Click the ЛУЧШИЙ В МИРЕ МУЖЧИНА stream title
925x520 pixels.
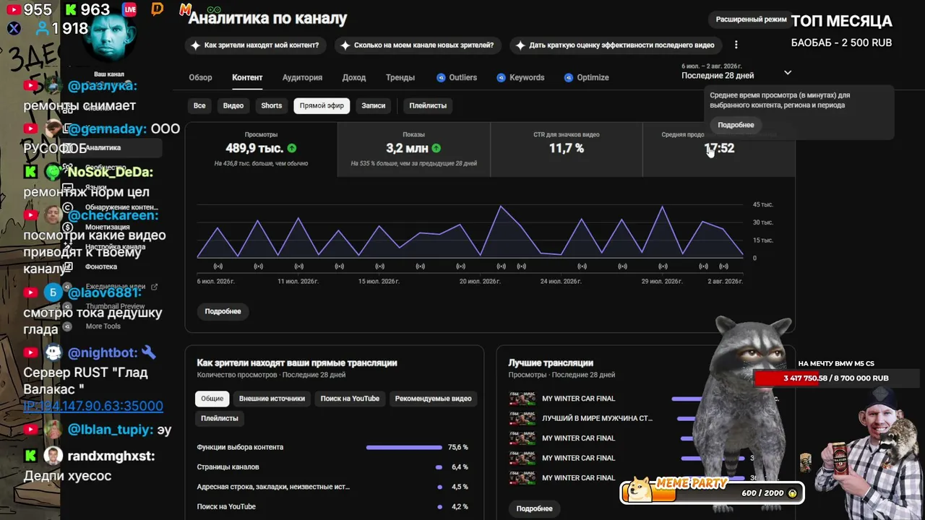point(598,418)
